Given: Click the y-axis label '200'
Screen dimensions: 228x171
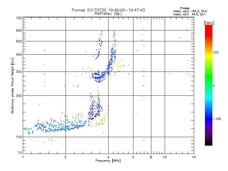Looking at the screenshot, I should [x=19, y=96].
